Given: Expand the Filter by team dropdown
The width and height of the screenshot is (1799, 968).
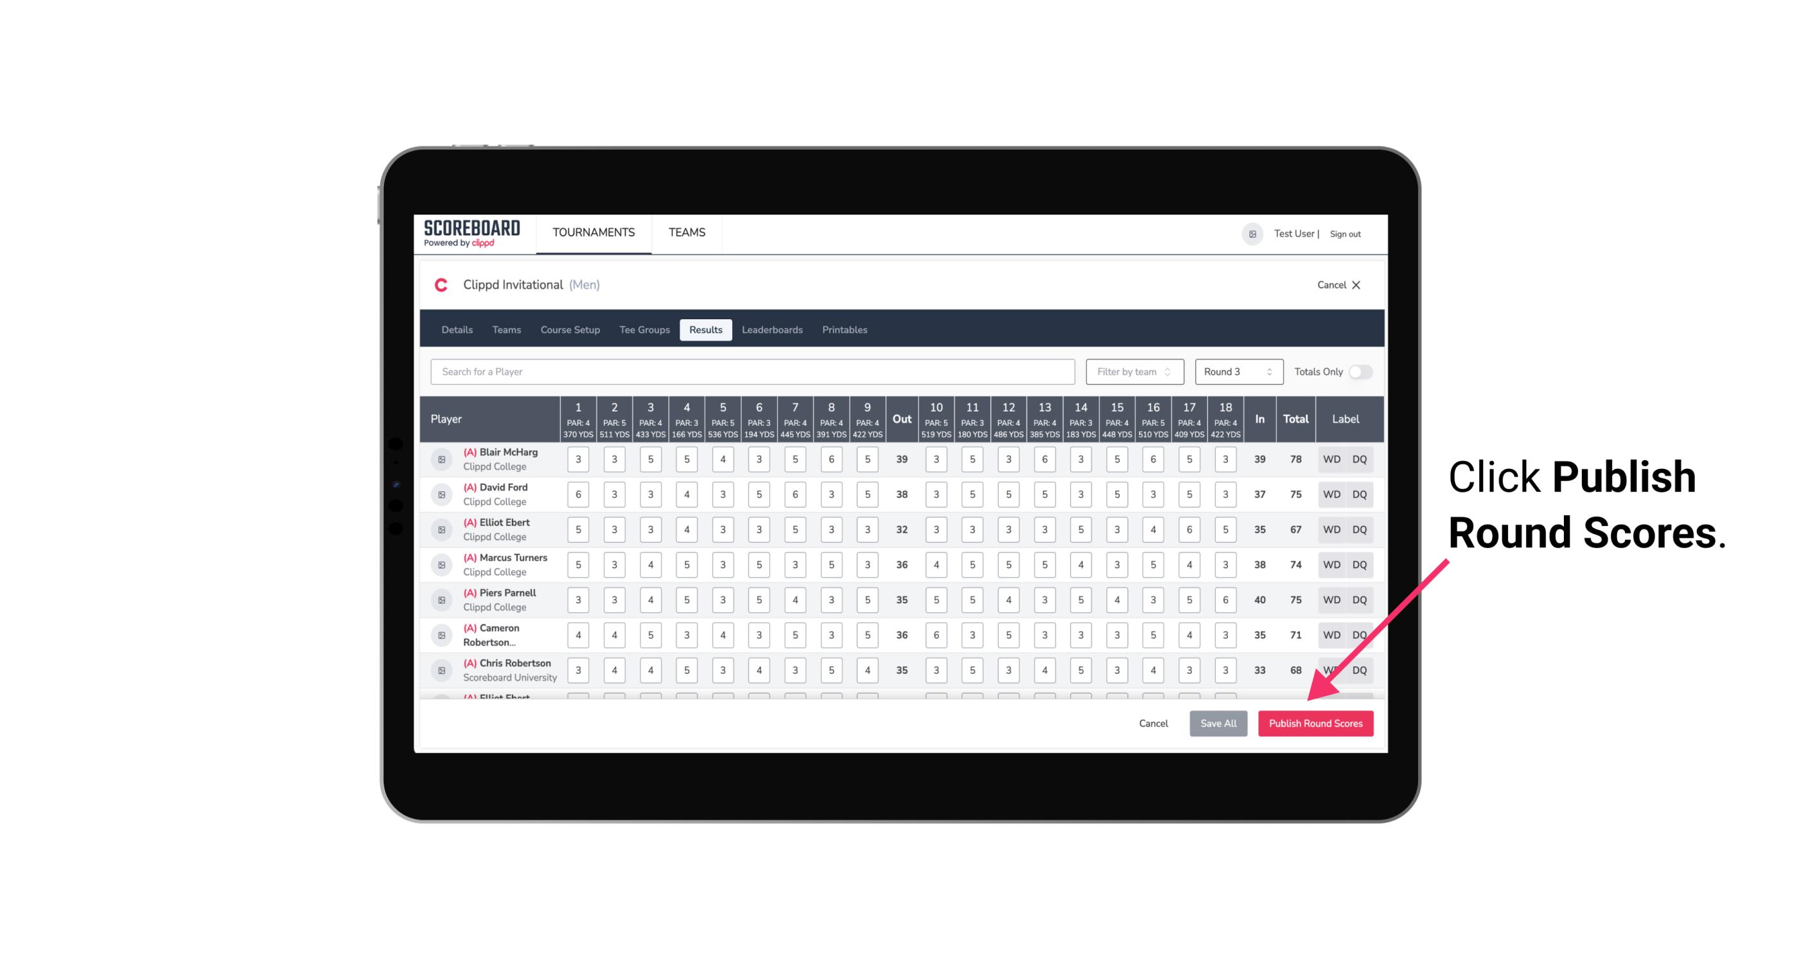Looking at the screenshot, I should pos(1132,371).
